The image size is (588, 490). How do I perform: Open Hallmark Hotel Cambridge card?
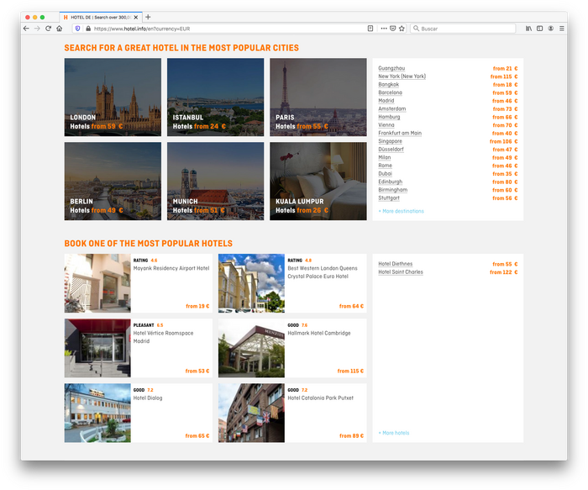click(x=292, y=348)
